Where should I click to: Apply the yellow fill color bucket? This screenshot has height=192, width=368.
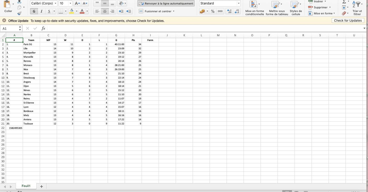coord(72,11)
